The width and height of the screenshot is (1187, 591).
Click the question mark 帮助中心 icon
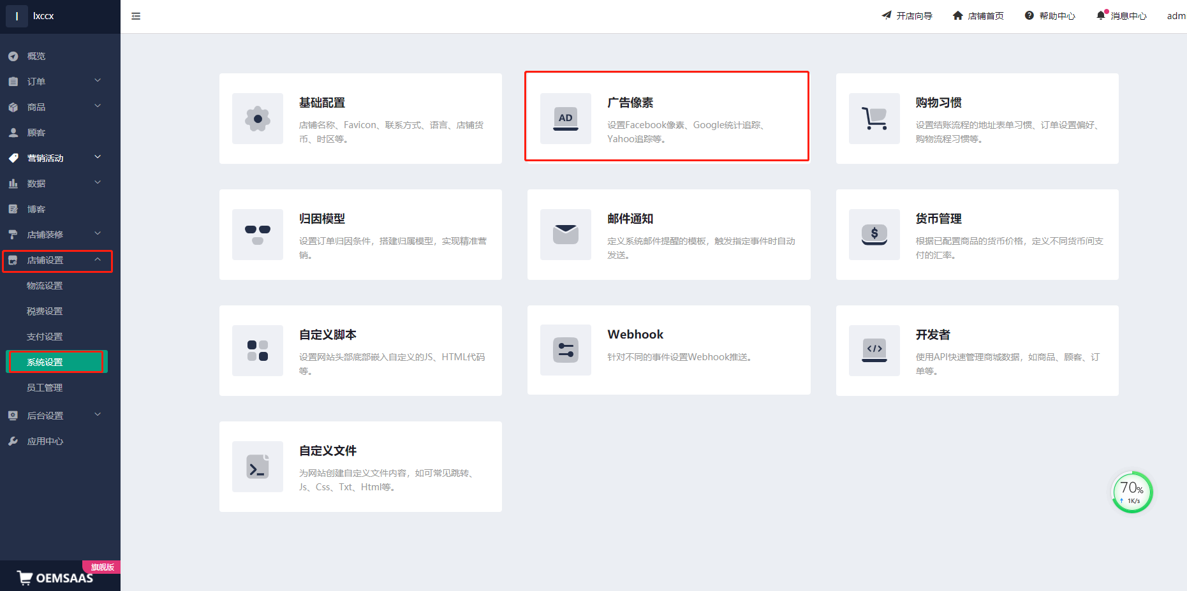1029,15
